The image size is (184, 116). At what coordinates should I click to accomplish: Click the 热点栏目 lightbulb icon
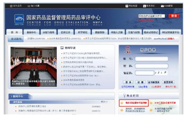(x=124, y=95)
